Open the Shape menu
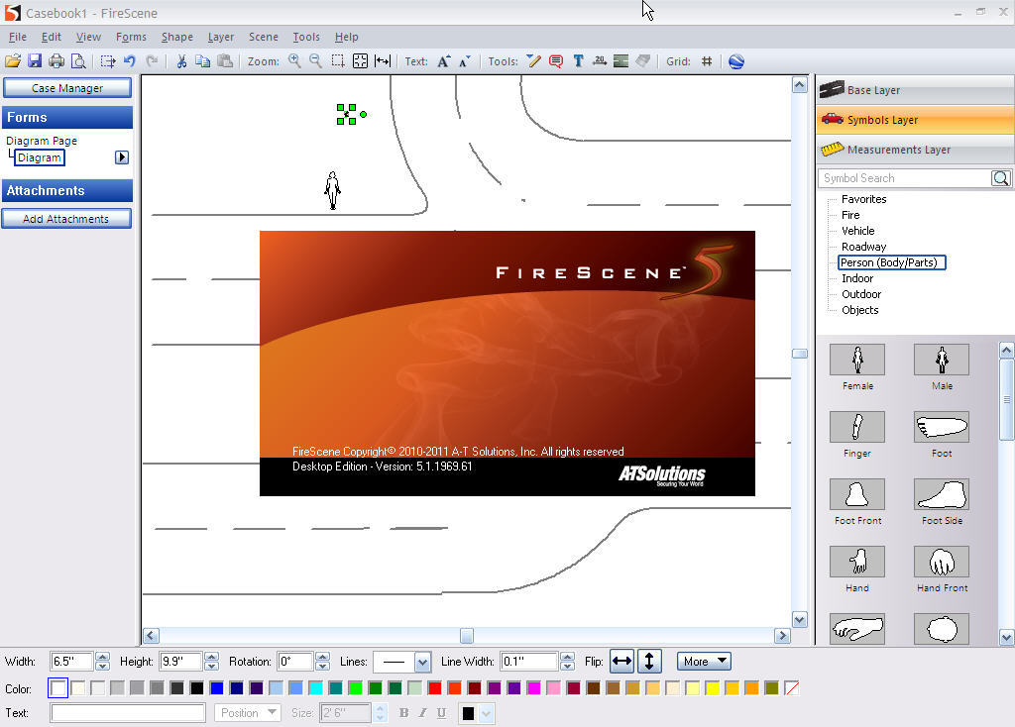1015x727 pixels. [177, 37]
